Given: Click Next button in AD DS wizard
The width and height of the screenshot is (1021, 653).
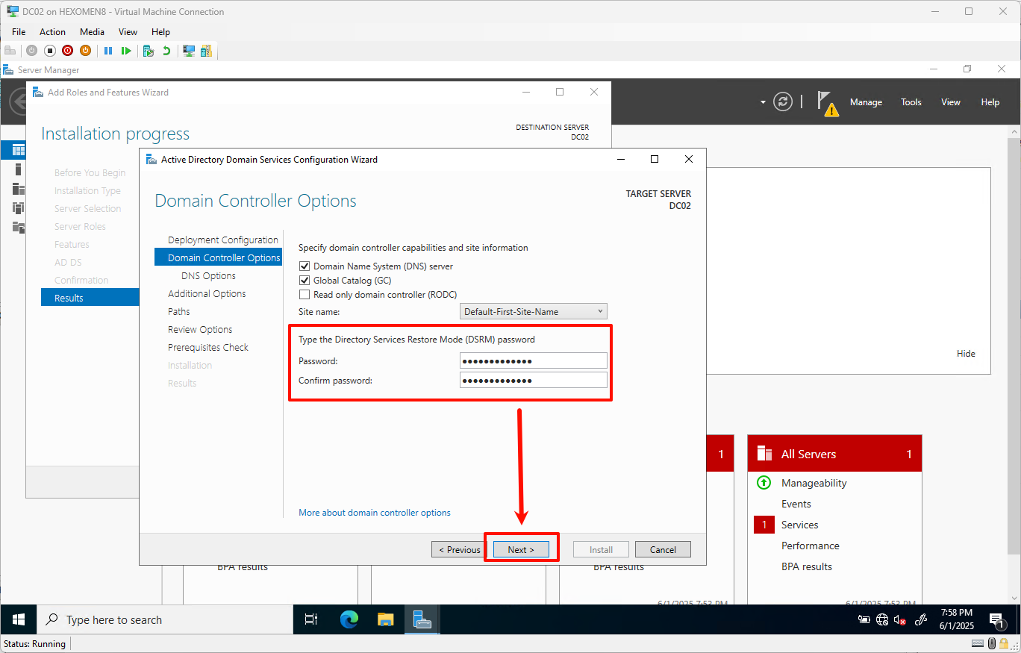Looking at the screenshot, I should pyautogui.click(x=521, y=549).
